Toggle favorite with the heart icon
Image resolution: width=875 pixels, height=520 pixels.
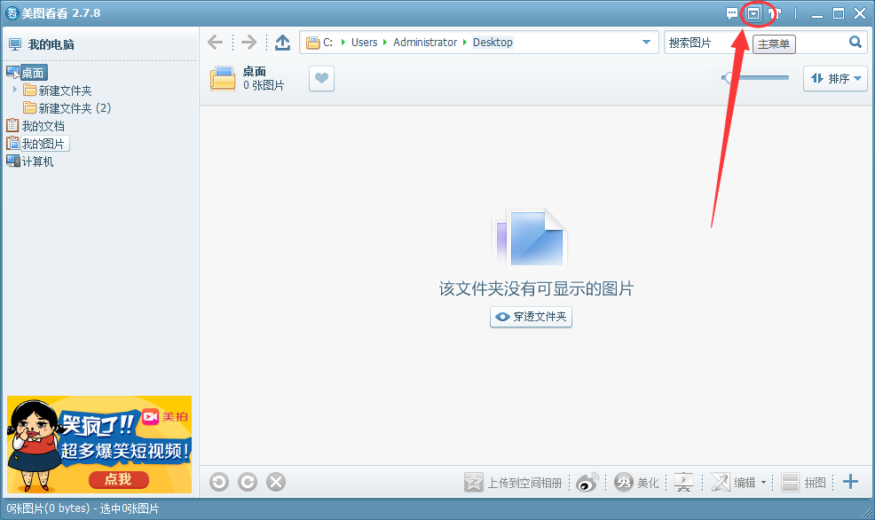pyautogui.click(x=320, y=79)
